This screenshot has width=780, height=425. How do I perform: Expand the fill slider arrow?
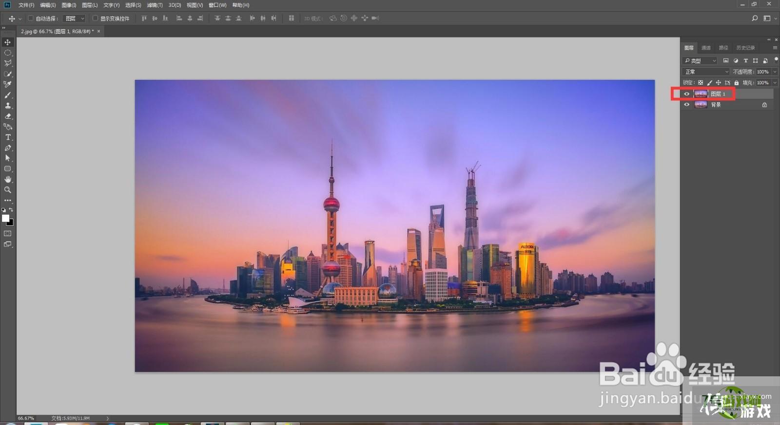point(775,83)
